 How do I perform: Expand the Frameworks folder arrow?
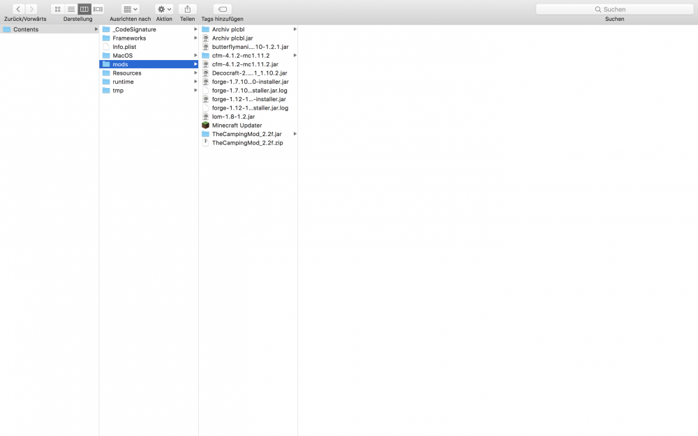[x=195, y=38]
